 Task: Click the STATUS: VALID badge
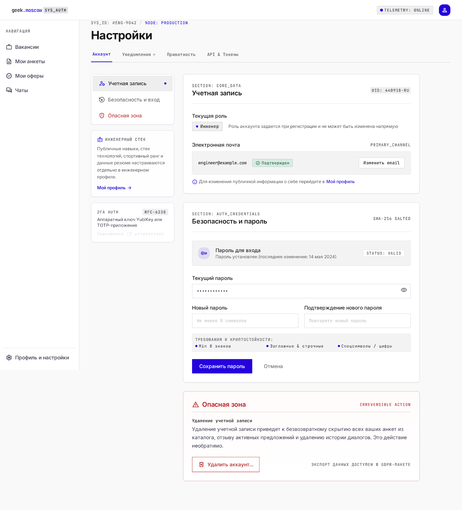384,253
